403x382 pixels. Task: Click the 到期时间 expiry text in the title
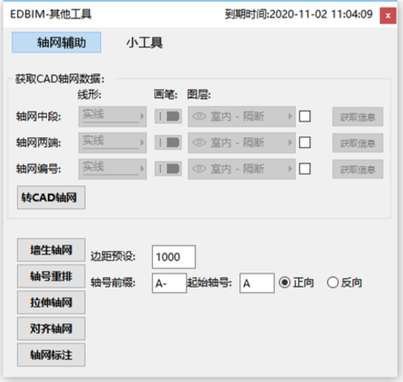point(299,15)
